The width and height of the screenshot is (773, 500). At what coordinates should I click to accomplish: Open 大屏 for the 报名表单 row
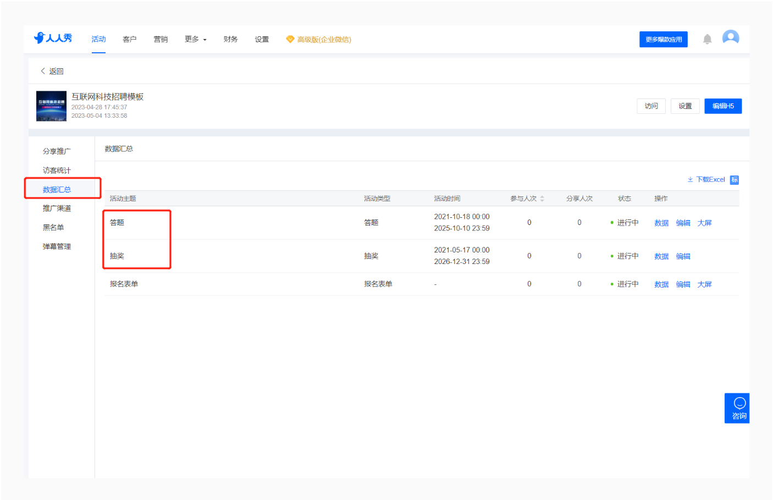point(704,284)
